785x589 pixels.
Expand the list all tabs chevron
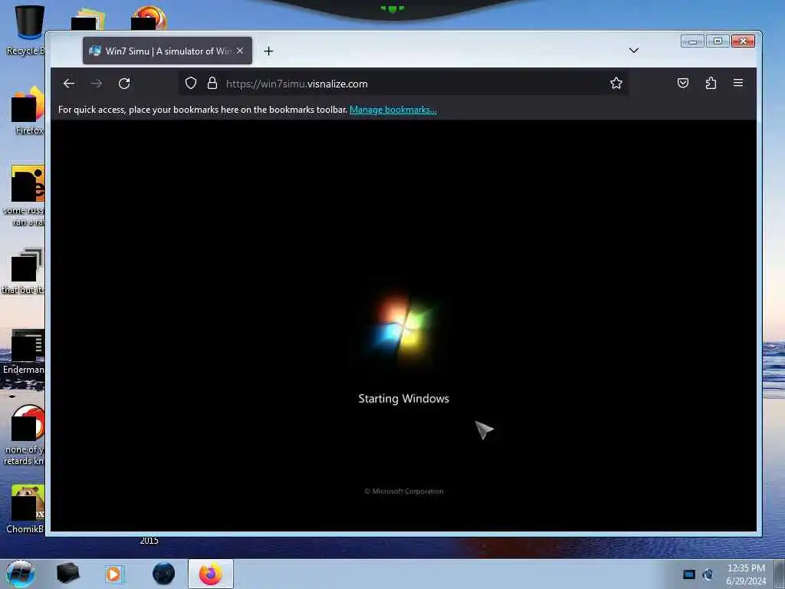(634, 51)
